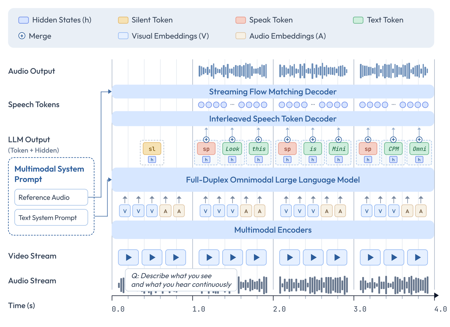Click the '(Token + Hidden)' caption
The width and height of the screenshot is (450, 327).
tap(33, 150)
